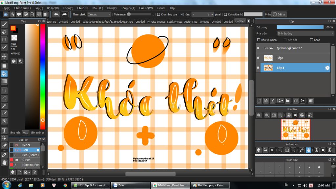Select the Magic Wand tool
The height and width of the screenshot is (189, 336).
pos(4,106)
